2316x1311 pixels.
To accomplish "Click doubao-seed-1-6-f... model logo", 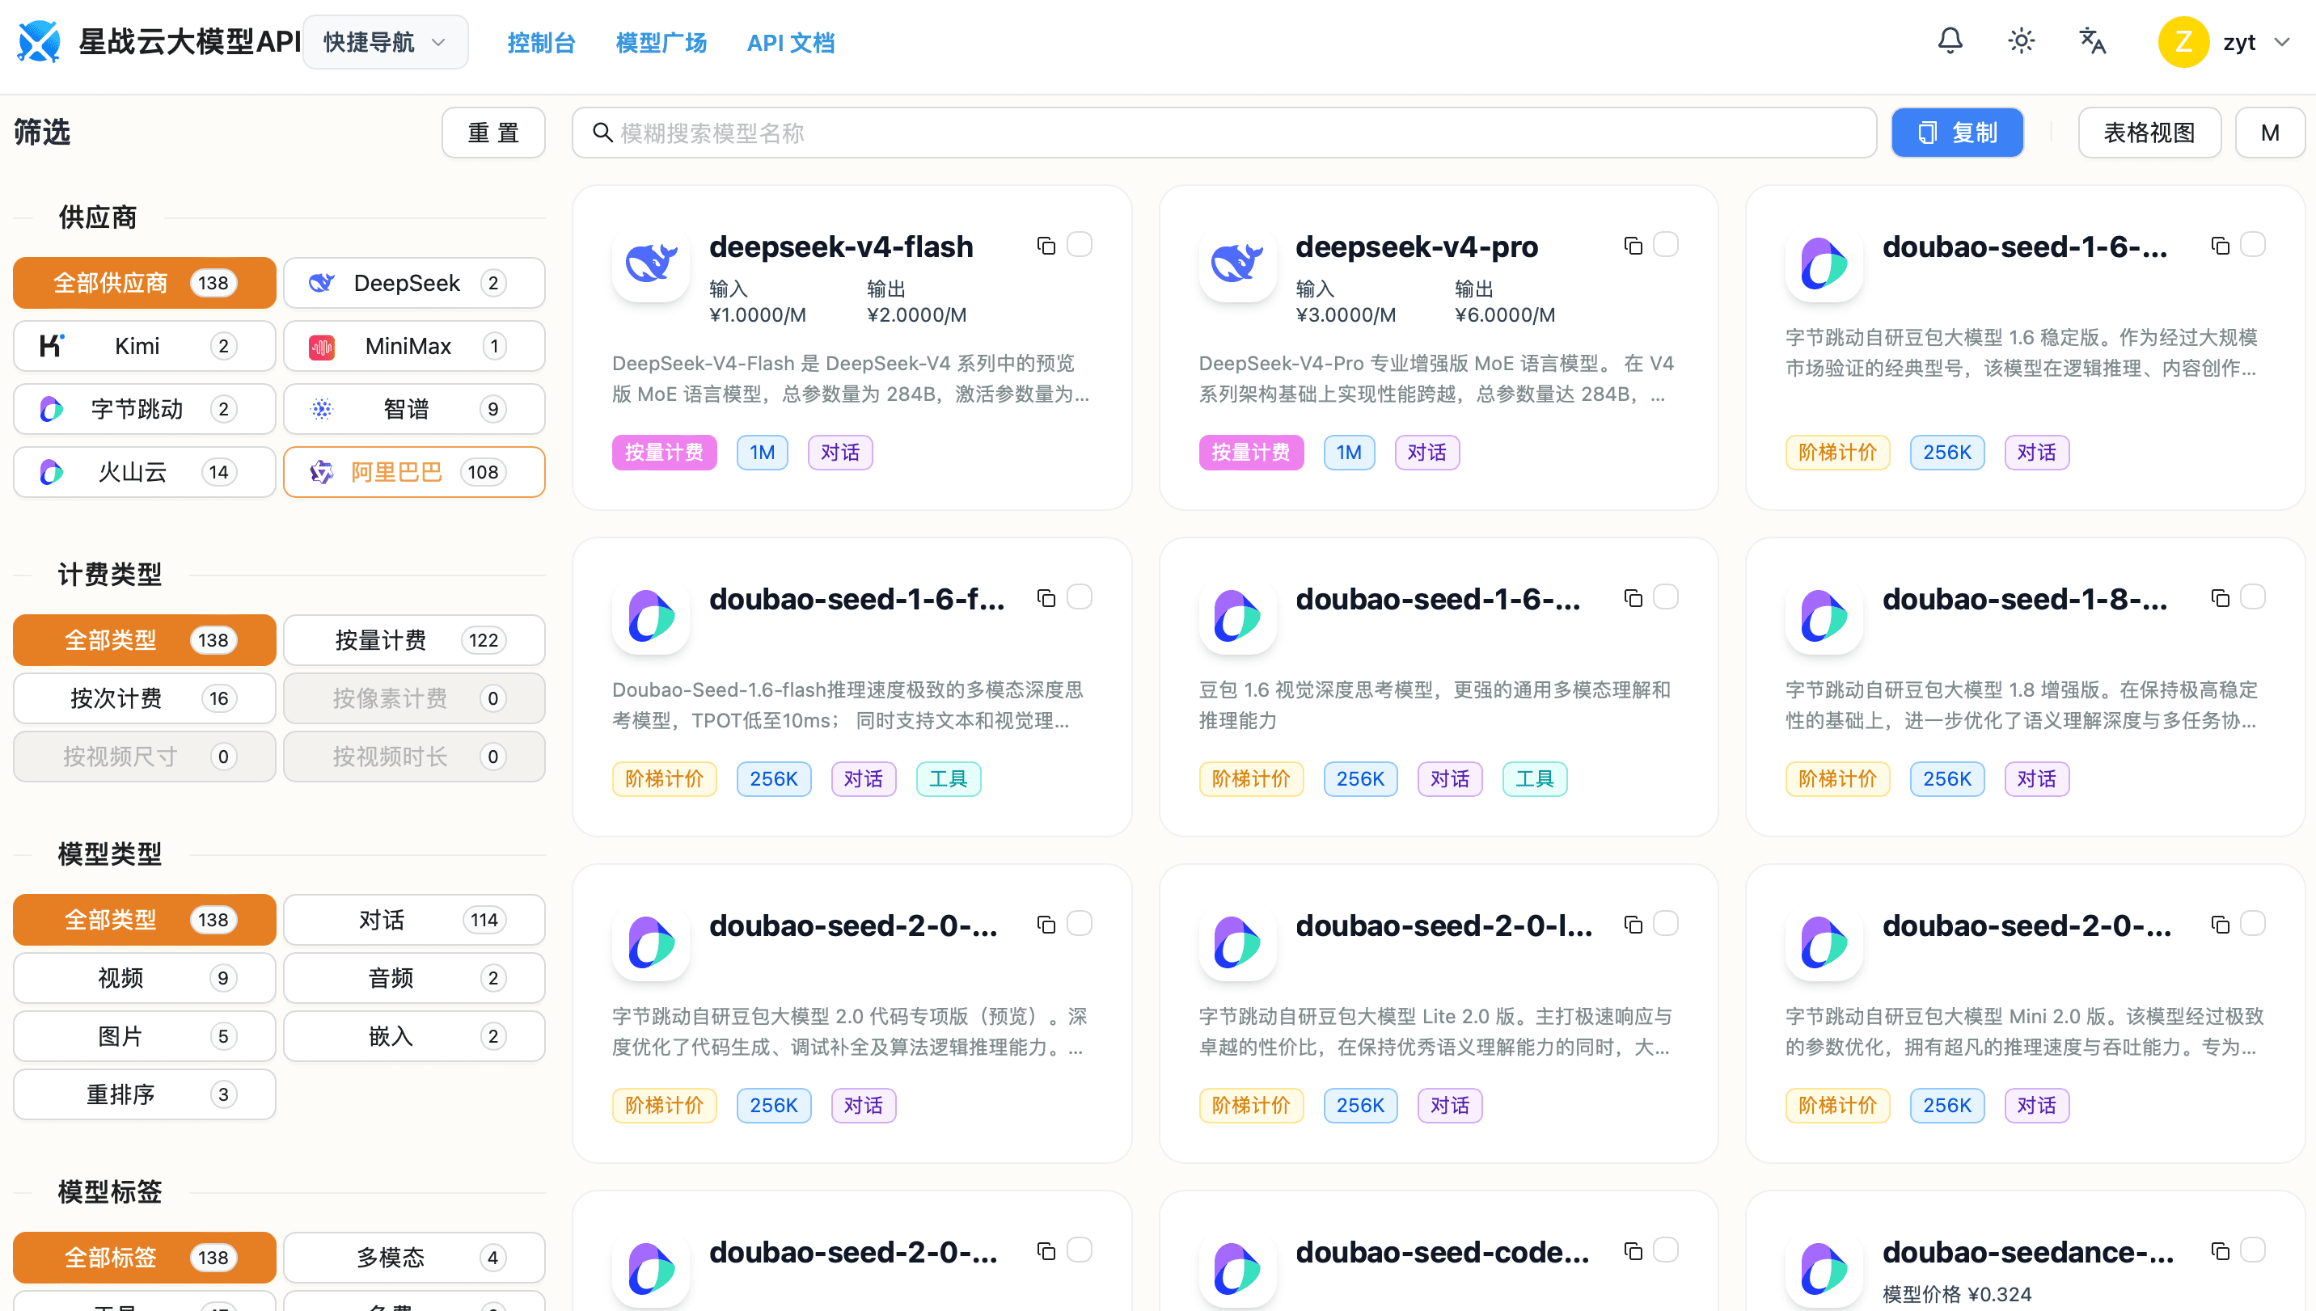I will (650, 616).
